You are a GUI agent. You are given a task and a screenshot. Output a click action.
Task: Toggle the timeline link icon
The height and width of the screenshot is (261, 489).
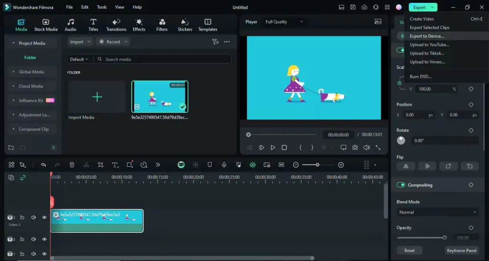(x=23, y=178)
